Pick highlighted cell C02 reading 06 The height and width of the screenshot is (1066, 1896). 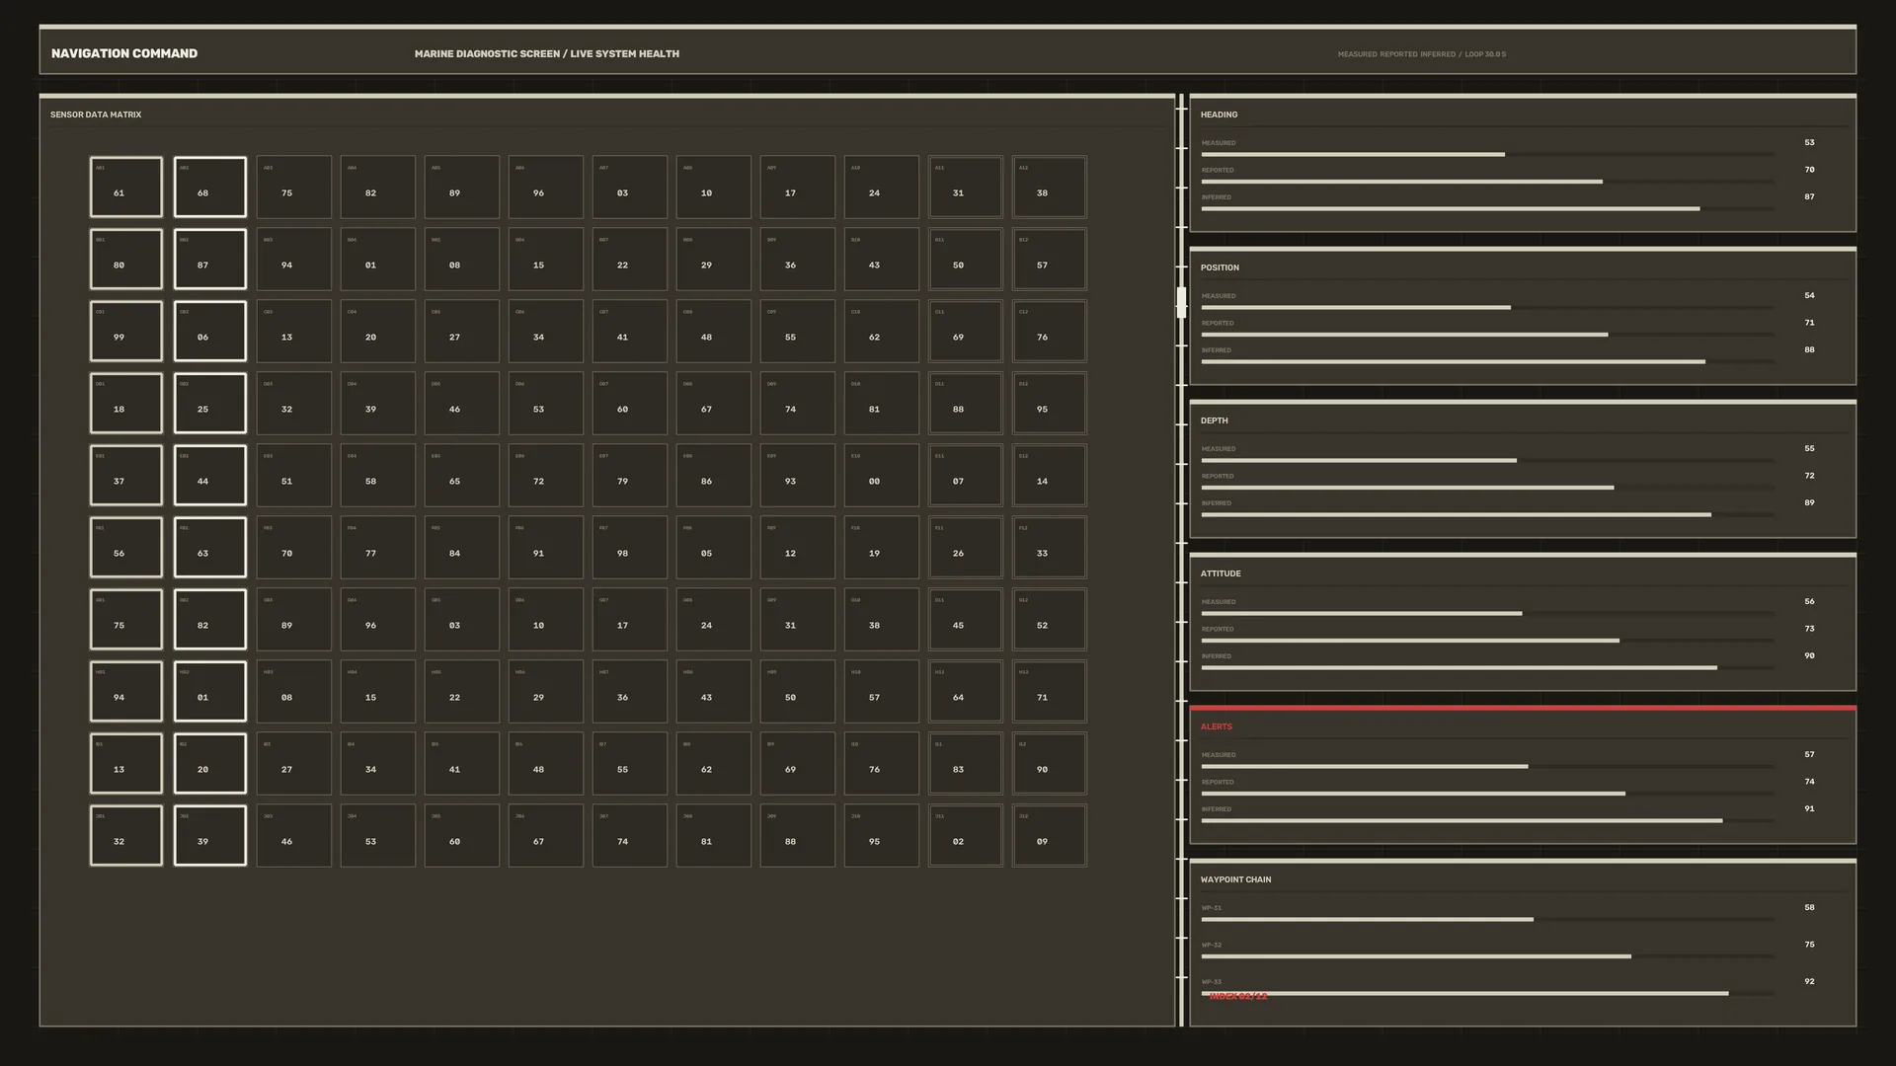[209, 331]
